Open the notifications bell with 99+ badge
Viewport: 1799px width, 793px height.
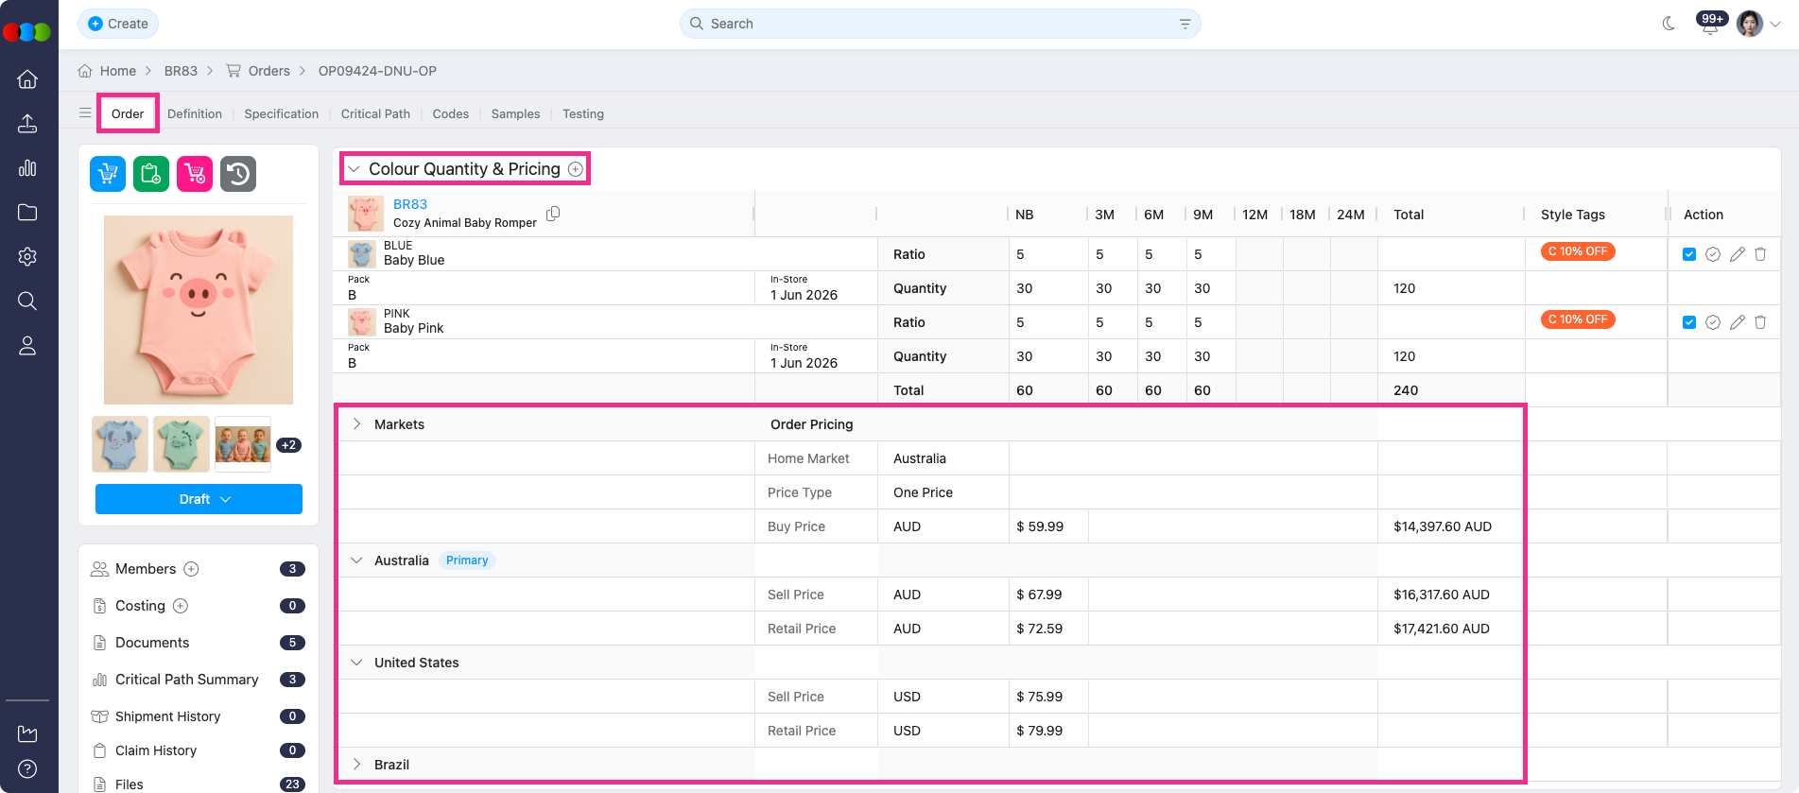[x=1709, y=26]
